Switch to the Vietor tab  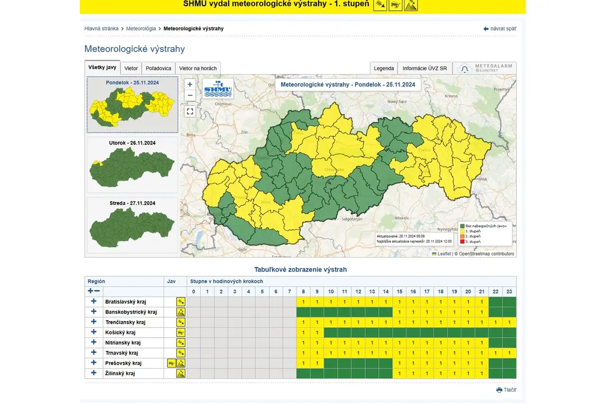pyautogui.click(x=131, y=68)
